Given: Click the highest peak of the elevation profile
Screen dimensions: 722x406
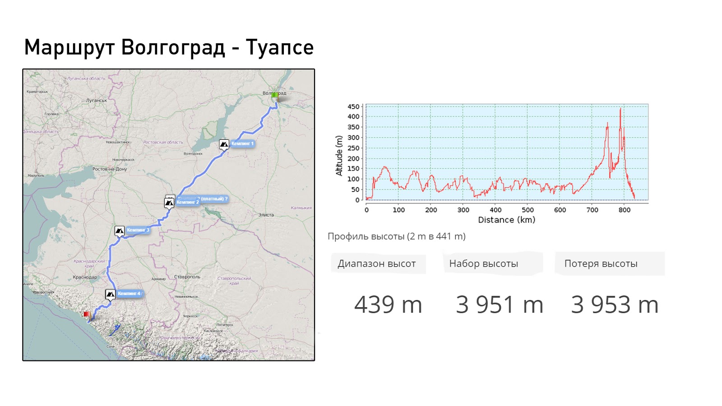Looking at the screenshot, I should tap(620, 109).
